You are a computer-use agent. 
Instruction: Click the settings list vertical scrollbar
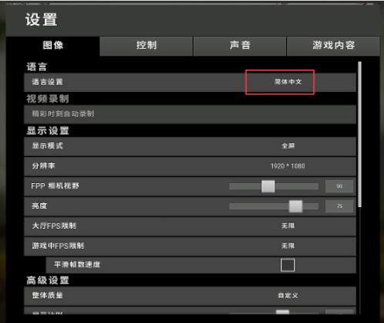pos(360,134)
